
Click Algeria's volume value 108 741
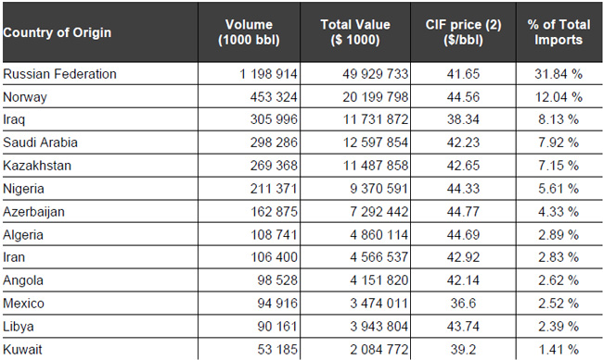coord(274,234)
